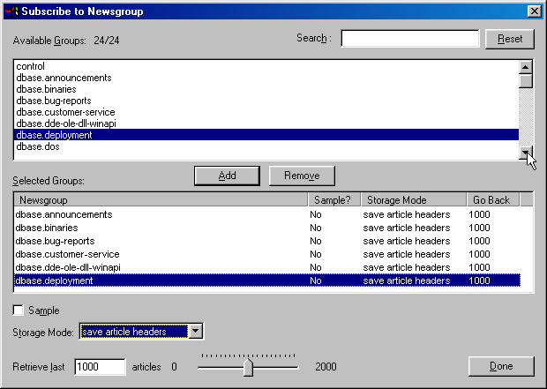Image resolution: width=547 pixels, height=389 pixels.
Task: Sort by the Sample? column header
Action: click(332, 200)
